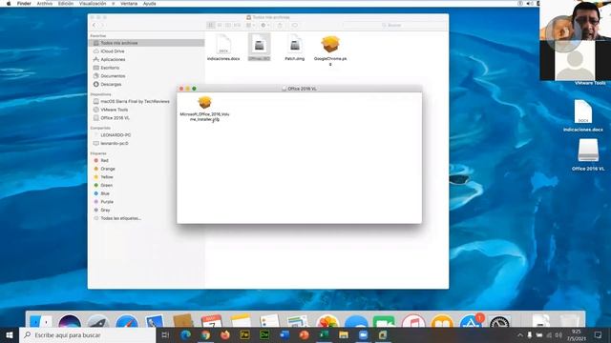
Task: Switch Finder to icon view
Action: coord(210,26)
